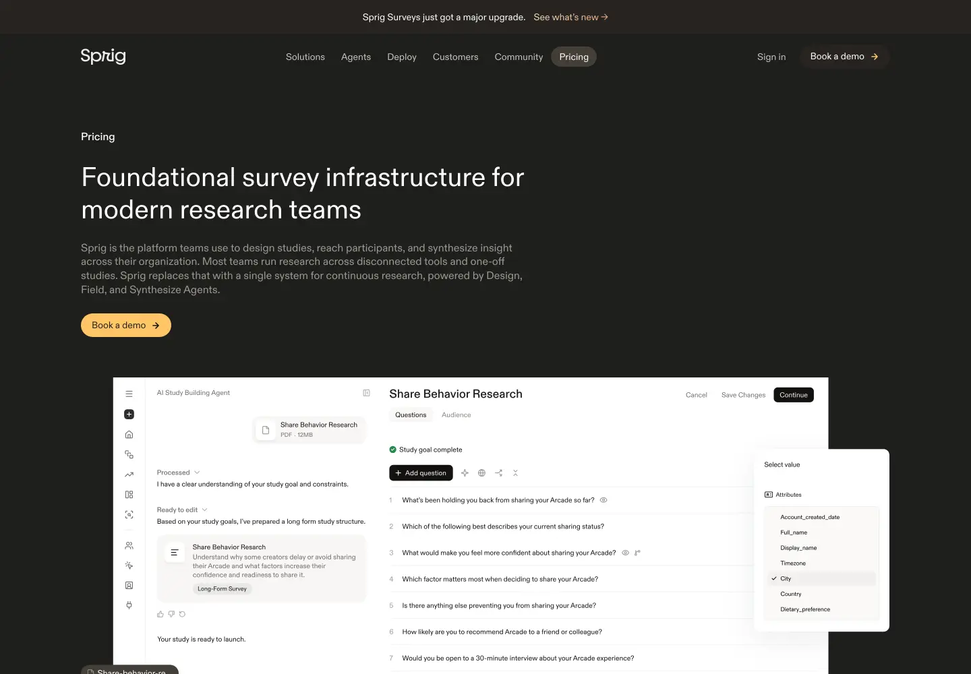Open the Share Behavior Research PDF attachment
Image resolution: width=971 pixels, height=674 pixels.
click(310, 430)
